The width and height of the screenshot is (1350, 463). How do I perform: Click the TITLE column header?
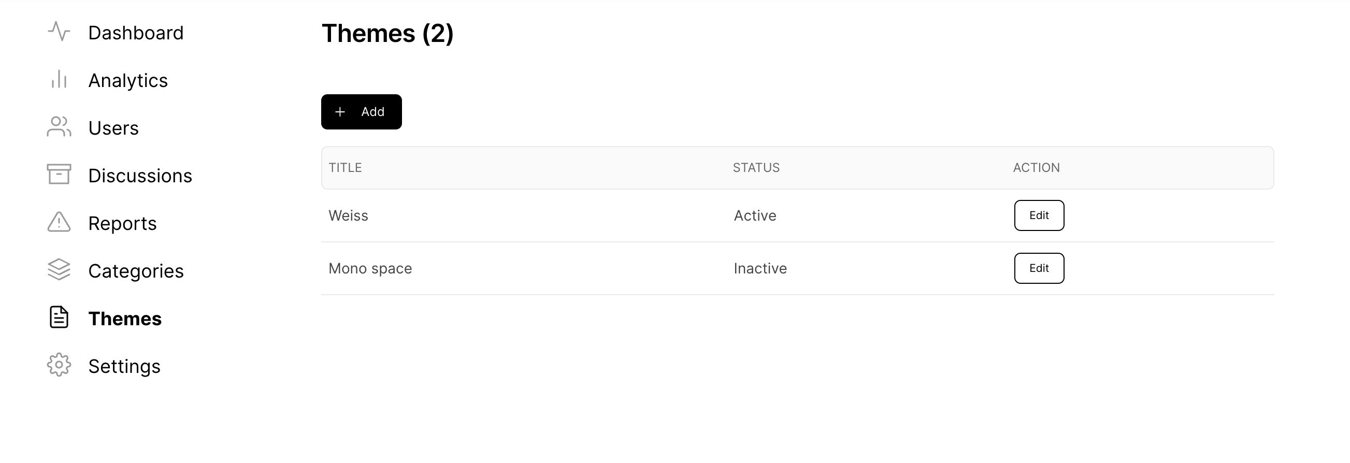pyautogui.click(x=346, y=168)
